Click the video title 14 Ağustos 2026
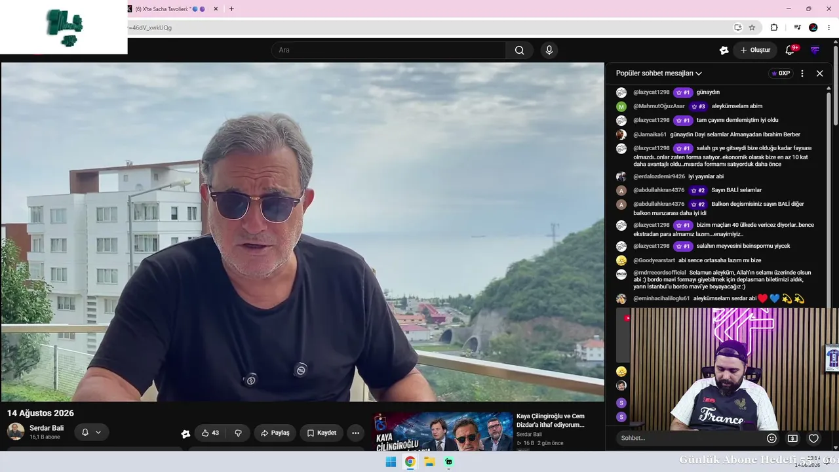The height and width of the screenshot is (472, 839). [41, 413]
